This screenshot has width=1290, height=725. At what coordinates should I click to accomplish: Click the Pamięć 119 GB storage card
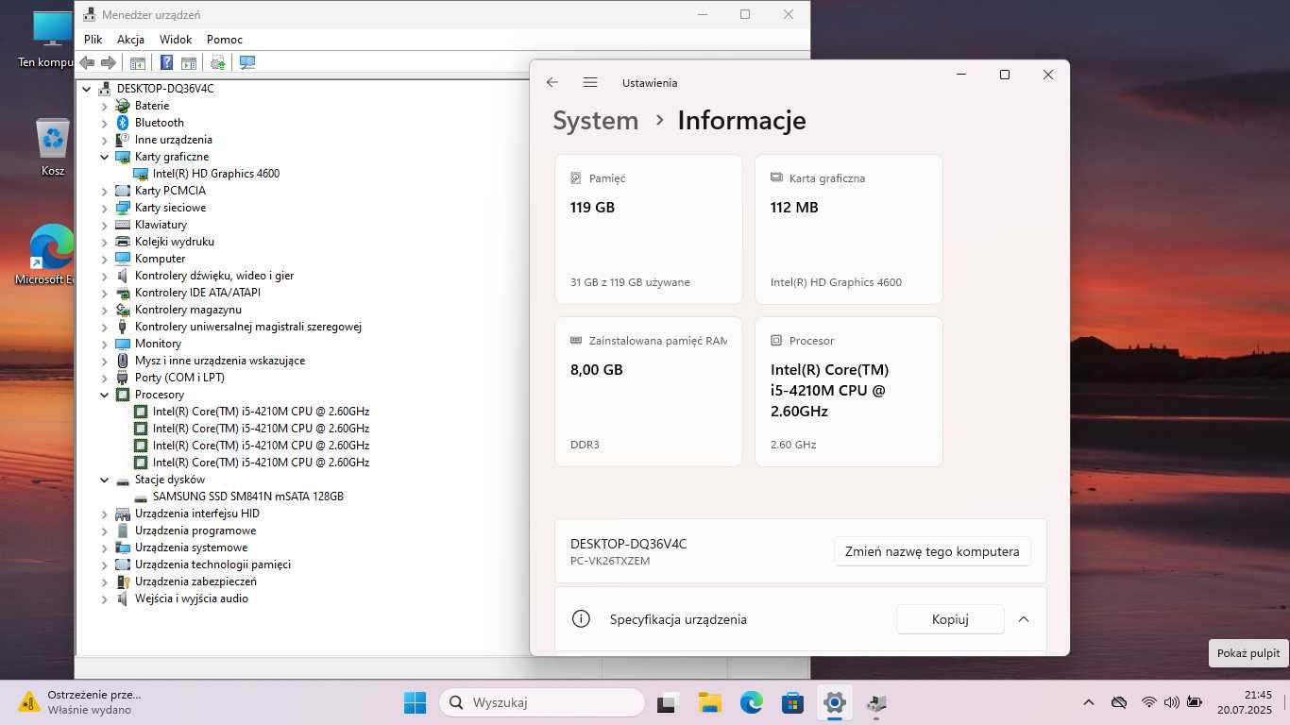[648, 229]
